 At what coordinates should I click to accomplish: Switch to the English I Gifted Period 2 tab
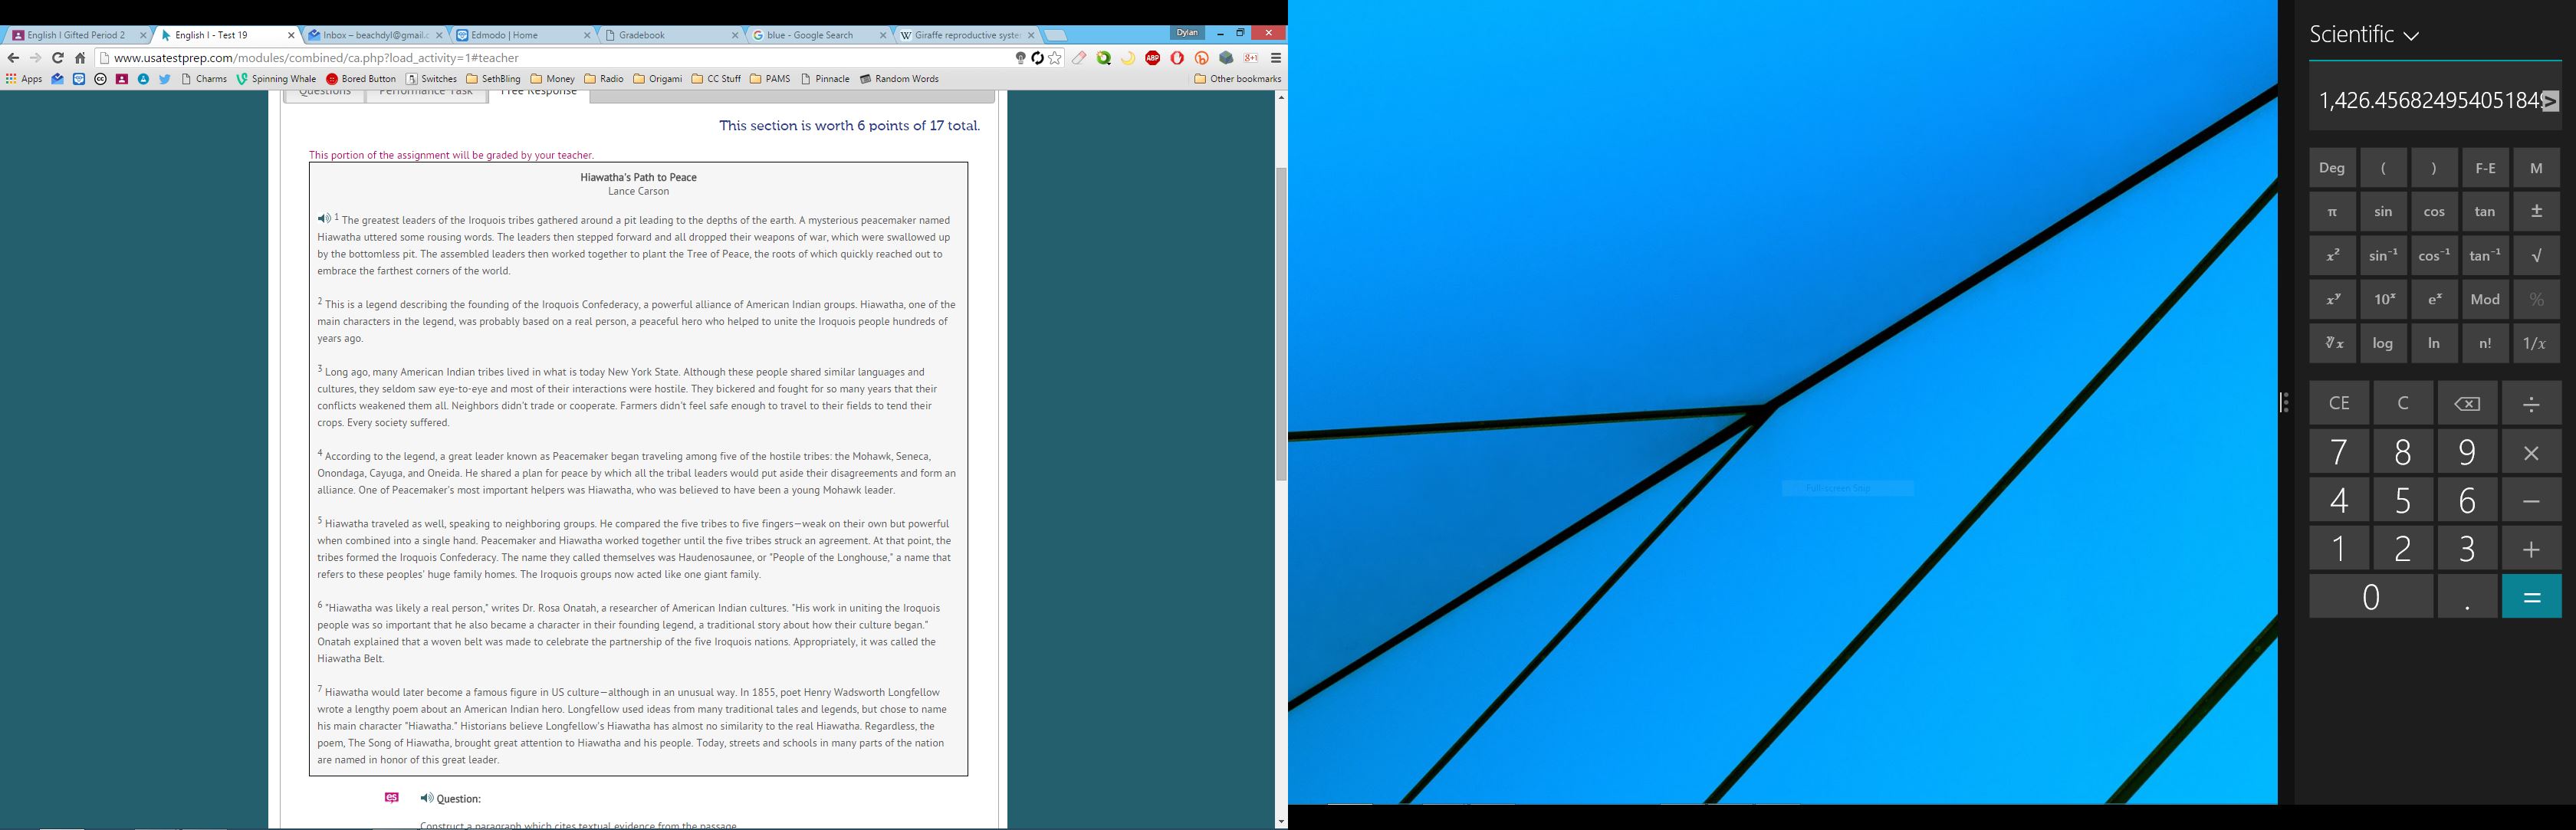(x=75, y=35)
